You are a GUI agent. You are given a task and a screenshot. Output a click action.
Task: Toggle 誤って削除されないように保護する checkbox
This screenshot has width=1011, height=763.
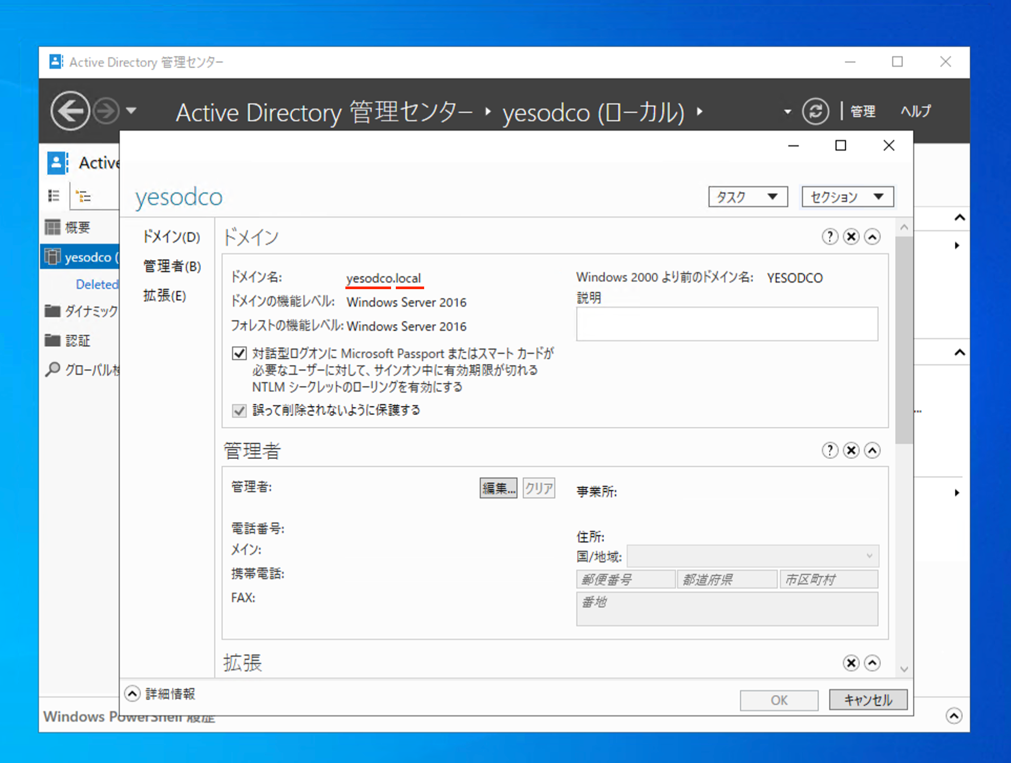(239, 410)
